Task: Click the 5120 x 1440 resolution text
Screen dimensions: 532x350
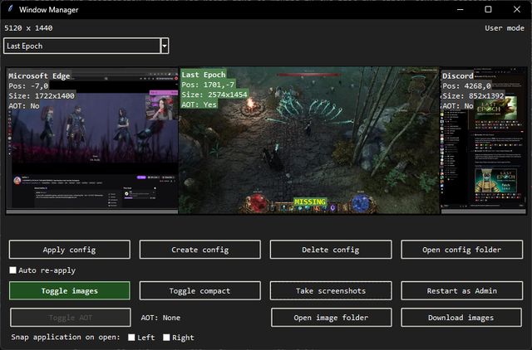Action: click(x=28, y=28)
